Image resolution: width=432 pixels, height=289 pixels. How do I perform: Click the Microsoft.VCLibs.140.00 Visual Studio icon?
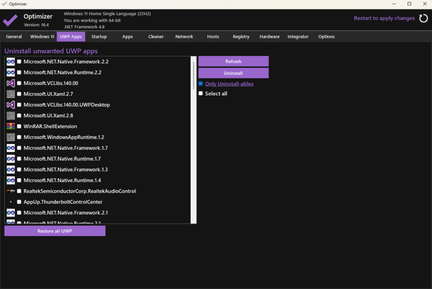tap(11, 83)
